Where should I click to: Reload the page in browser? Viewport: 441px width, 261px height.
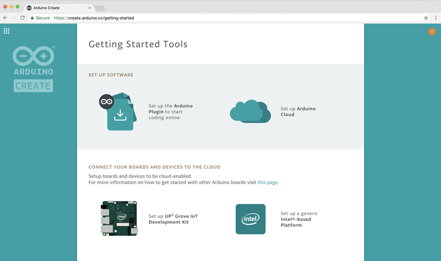pos(23,18)
